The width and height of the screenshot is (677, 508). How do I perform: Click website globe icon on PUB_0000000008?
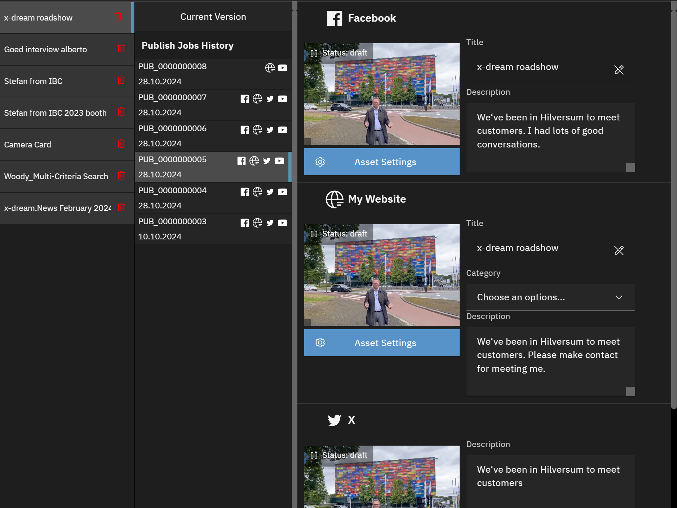click(270, 68)
